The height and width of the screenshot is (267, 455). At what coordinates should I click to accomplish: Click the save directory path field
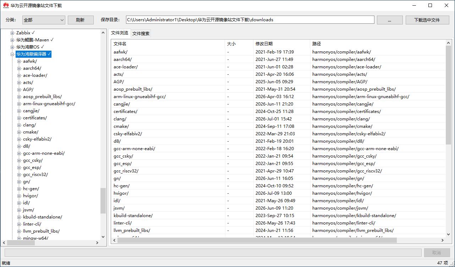tap(250, 20)
